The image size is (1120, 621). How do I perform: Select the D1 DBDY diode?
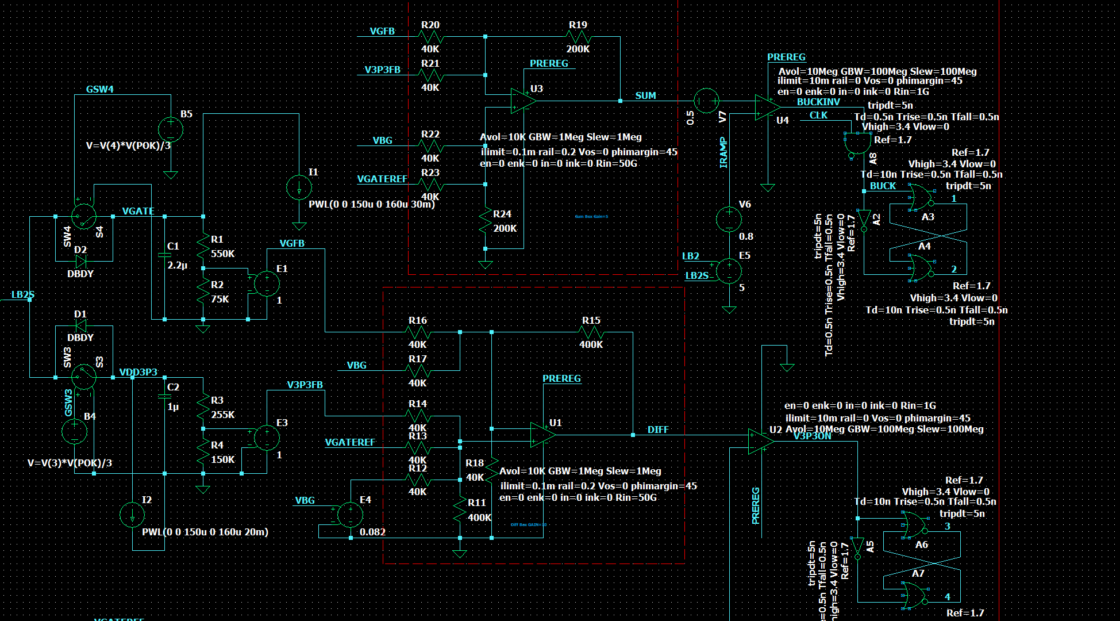coord(80,326)
